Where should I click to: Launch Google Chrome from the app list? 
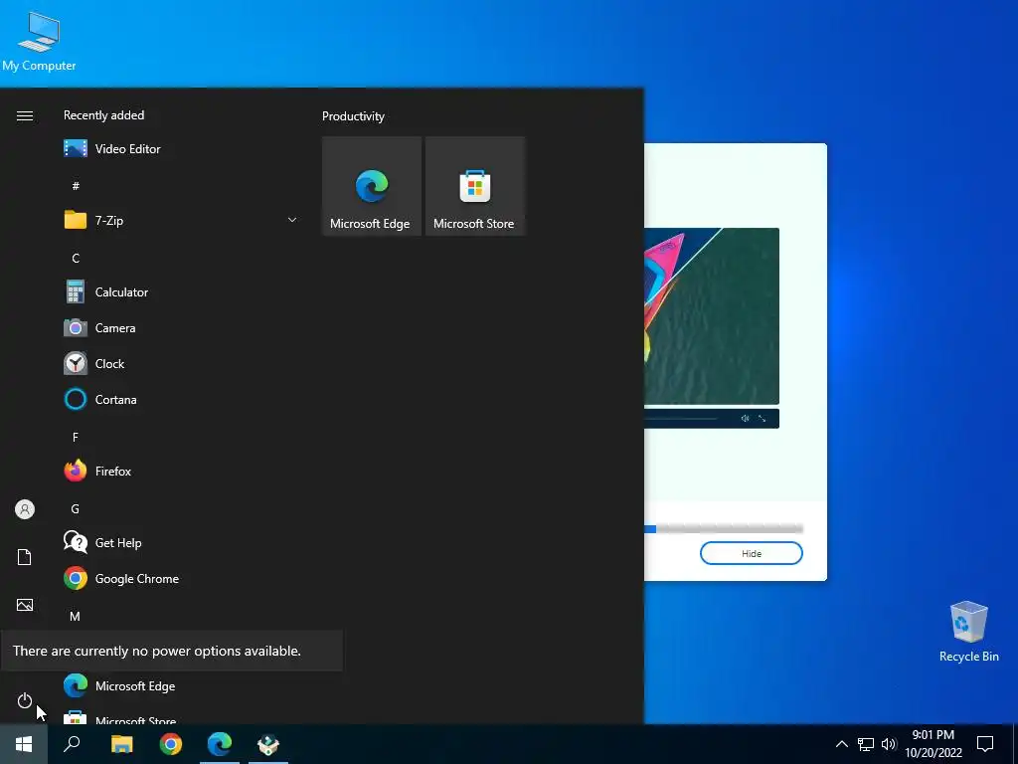[182, 578]
